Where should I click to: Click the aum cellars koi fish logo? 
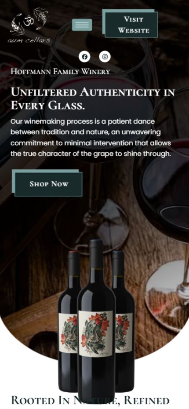[29, 26]
